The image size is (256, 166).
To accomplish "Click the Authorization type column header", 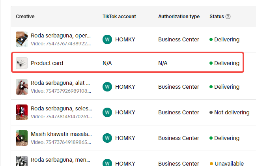I will (179, 17).
